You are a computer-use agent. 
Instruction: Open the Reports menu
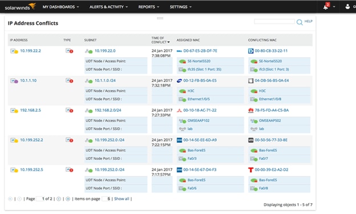pos(149,7)
